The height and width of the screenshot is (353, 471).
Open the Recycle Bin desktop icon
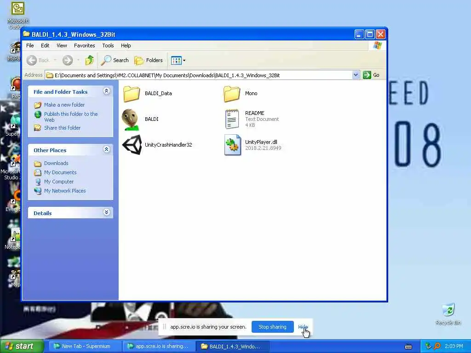point(448,314)
